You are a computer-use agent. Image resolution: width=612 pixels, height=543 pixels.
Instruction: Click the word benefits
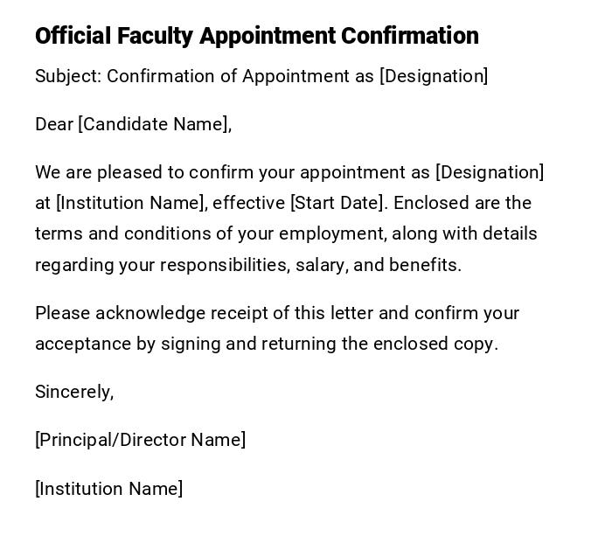point(424,266)
